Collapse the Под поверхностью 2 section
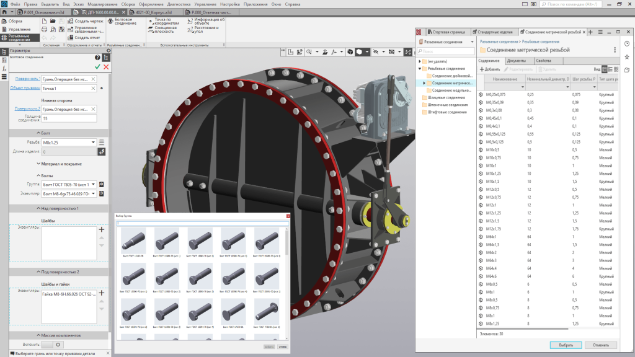Screen dimensions: 635x357 (x=58, y=271)
